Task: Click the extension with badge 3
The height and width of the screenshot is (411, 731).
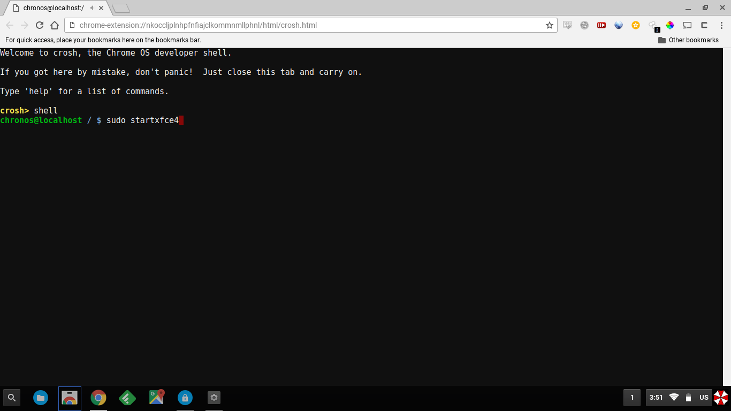Action: 653,25
